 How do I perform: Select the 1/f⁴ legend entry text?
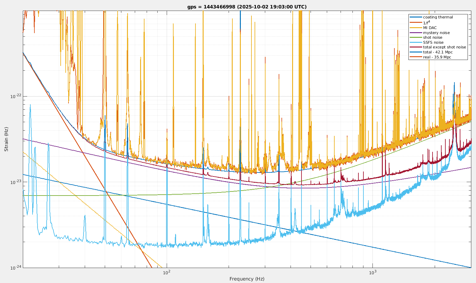coord(427,22)
